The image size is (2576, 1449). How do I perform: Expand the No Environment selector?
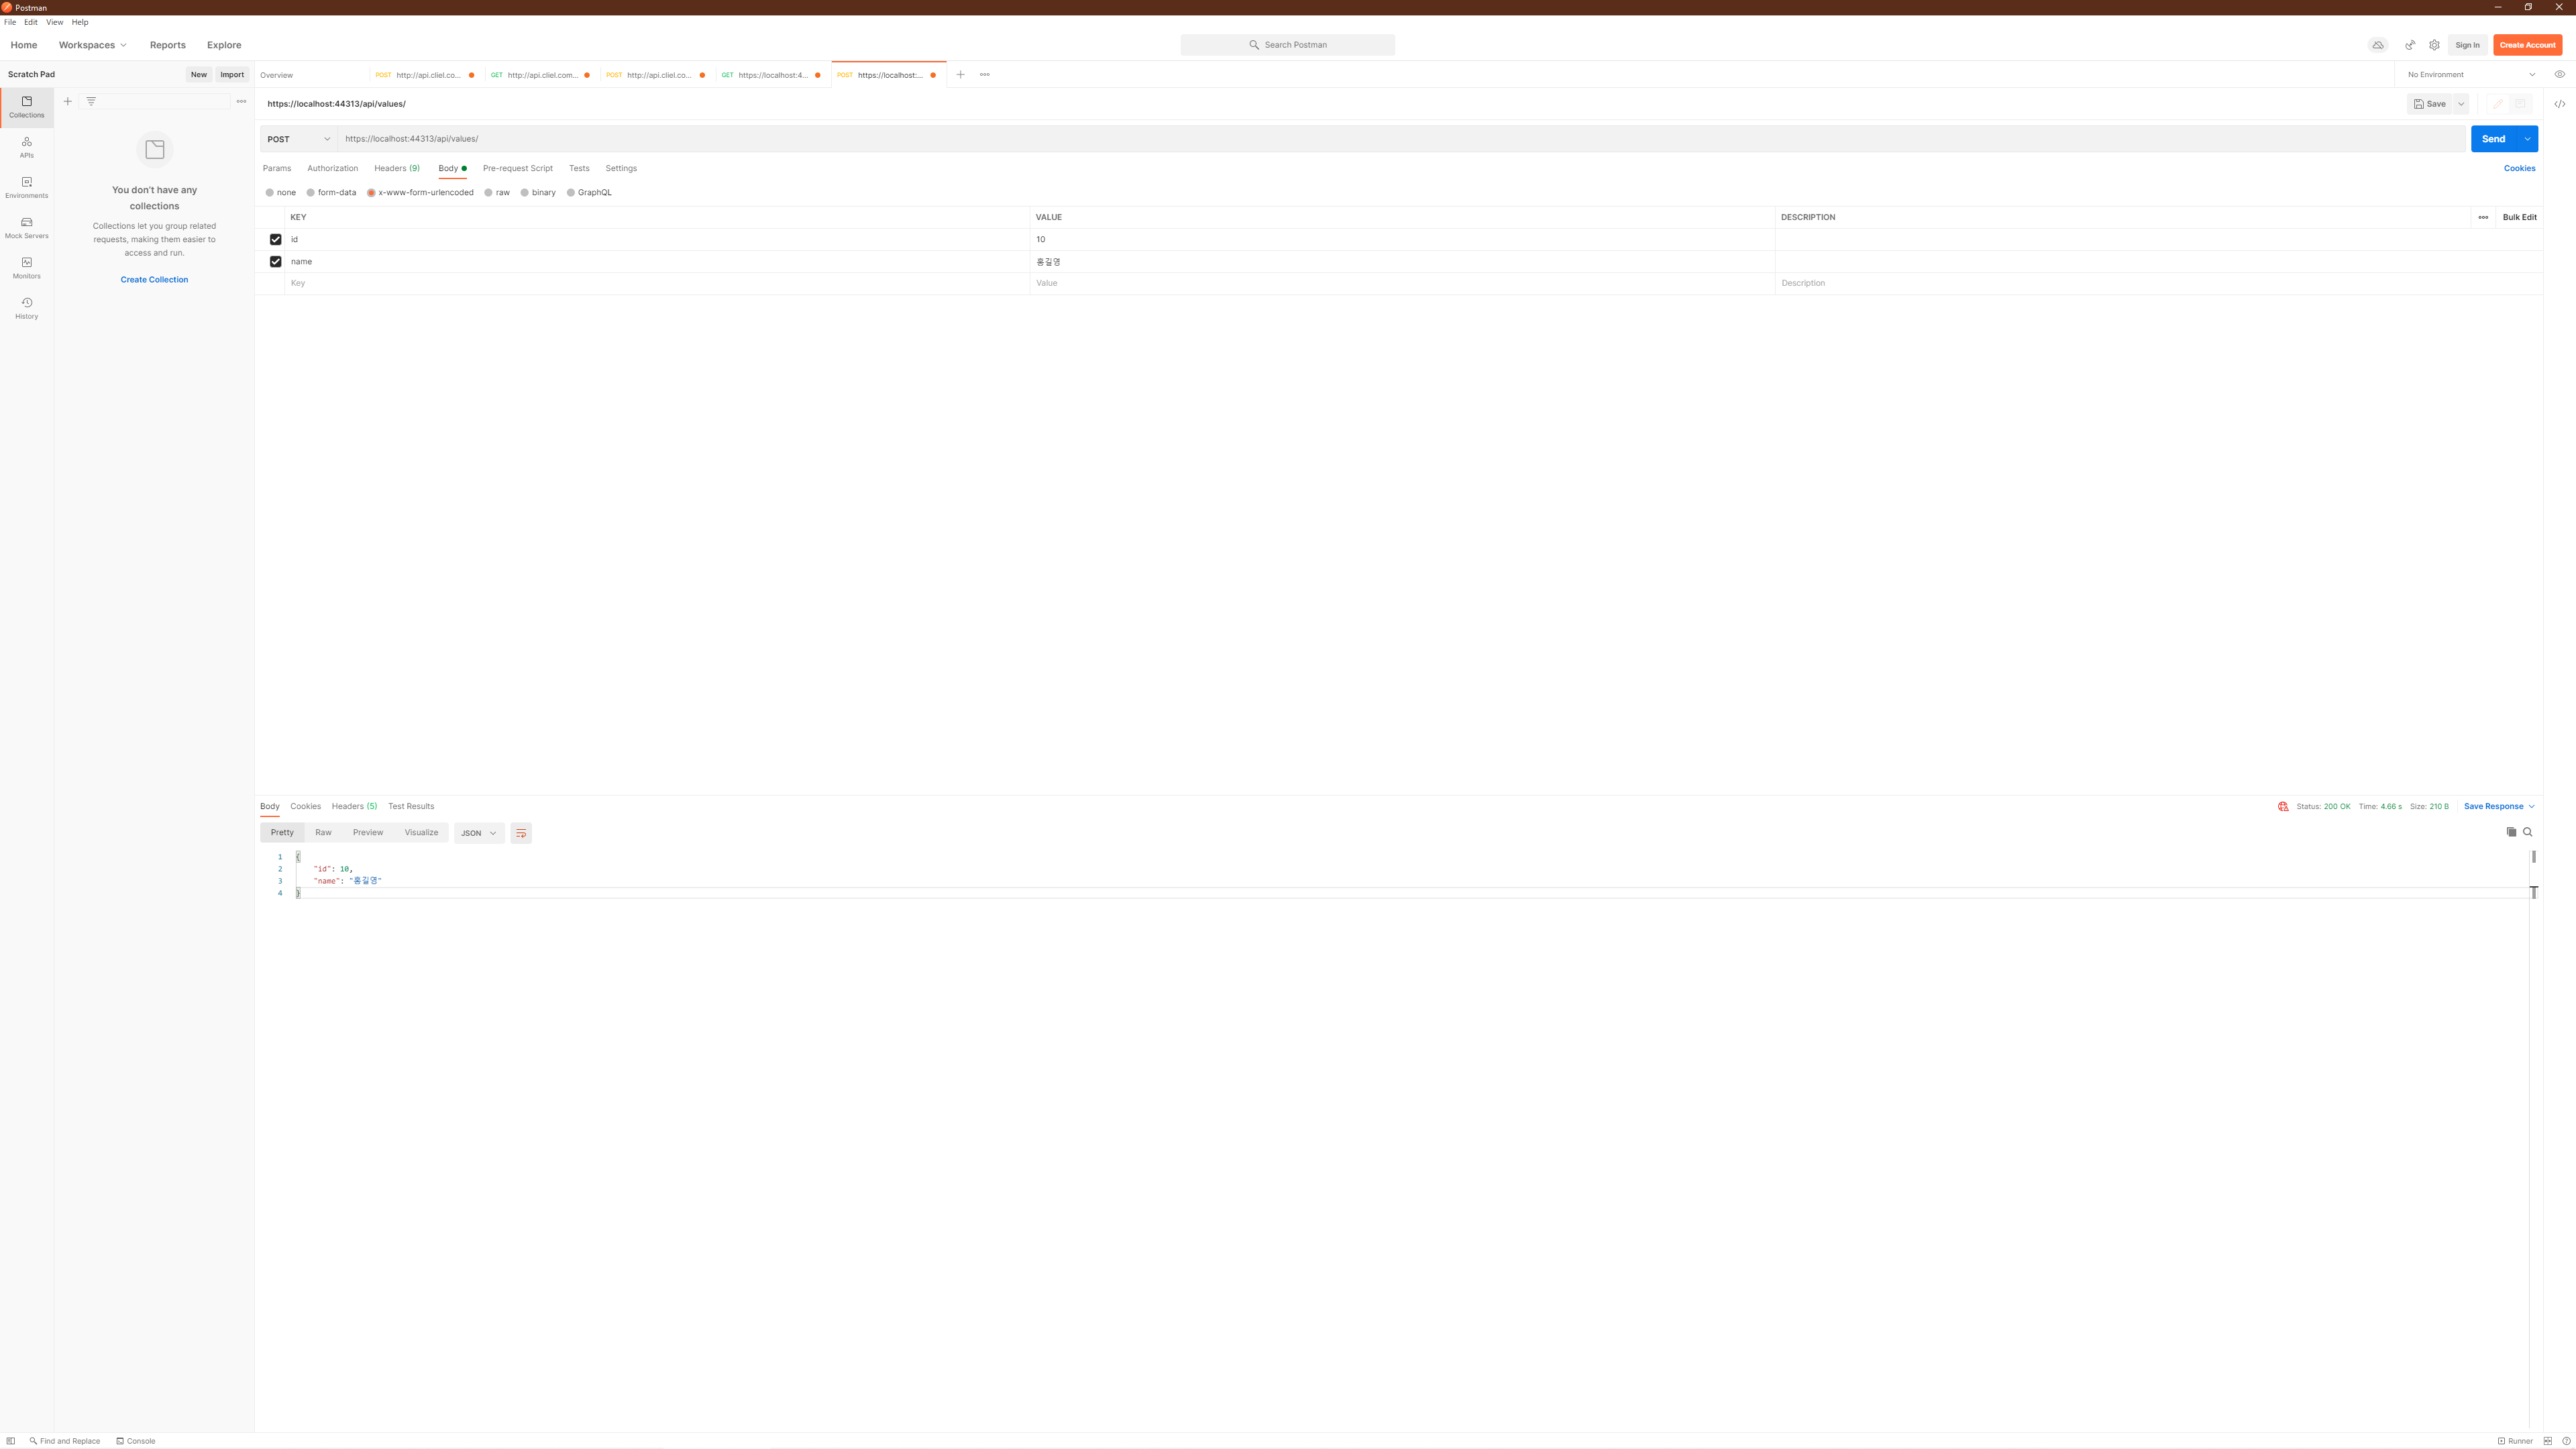(x=2470, y=75)
